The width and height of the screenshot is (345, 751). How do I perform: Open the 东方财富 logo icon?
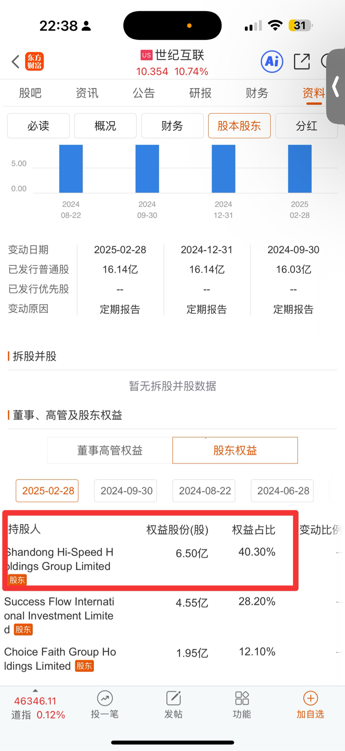click(x=35, y=62)
